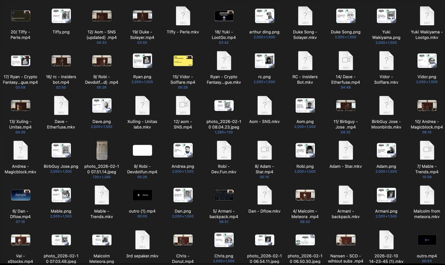Click the 19/ Duke - Solayer.mp4 thumbnail
The width and height of the screenshot is (445, 265).
(142, 16)
